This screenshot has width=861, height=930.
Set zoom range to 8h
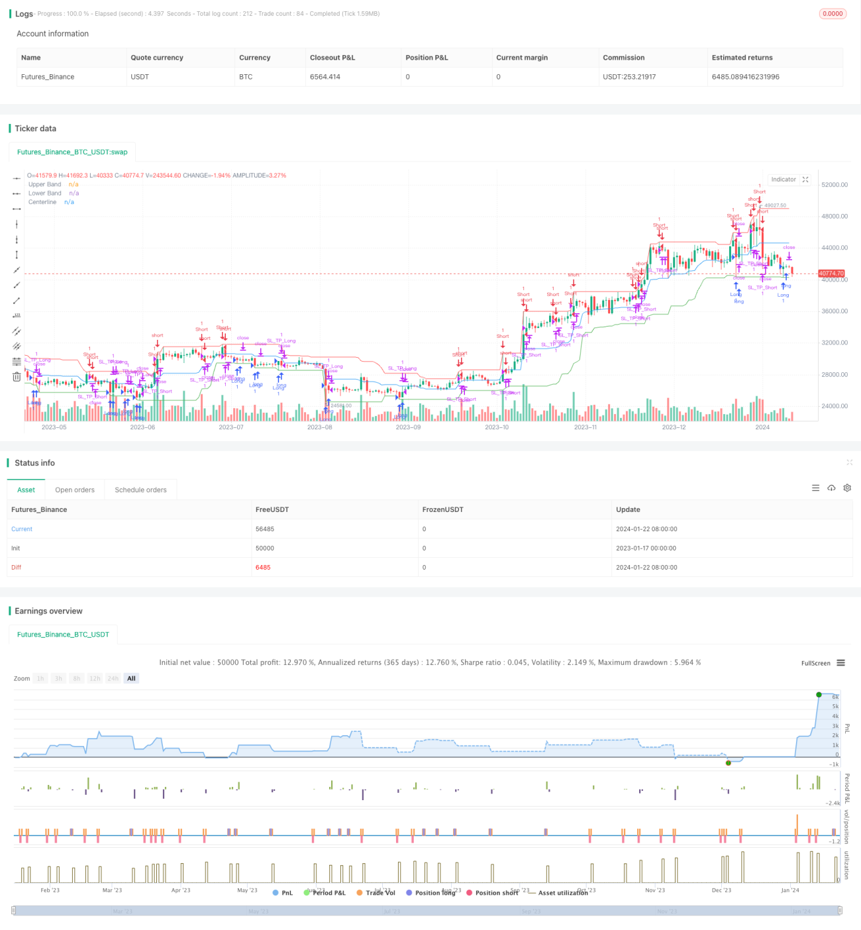(77, 678)
